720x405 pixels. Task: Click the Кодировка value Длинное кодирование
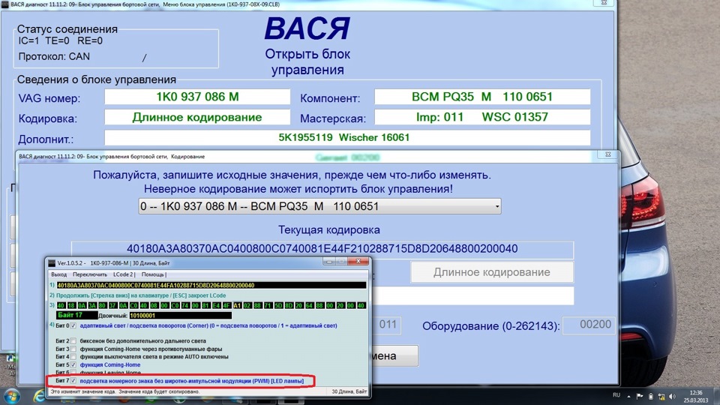(x=197, y=117)
